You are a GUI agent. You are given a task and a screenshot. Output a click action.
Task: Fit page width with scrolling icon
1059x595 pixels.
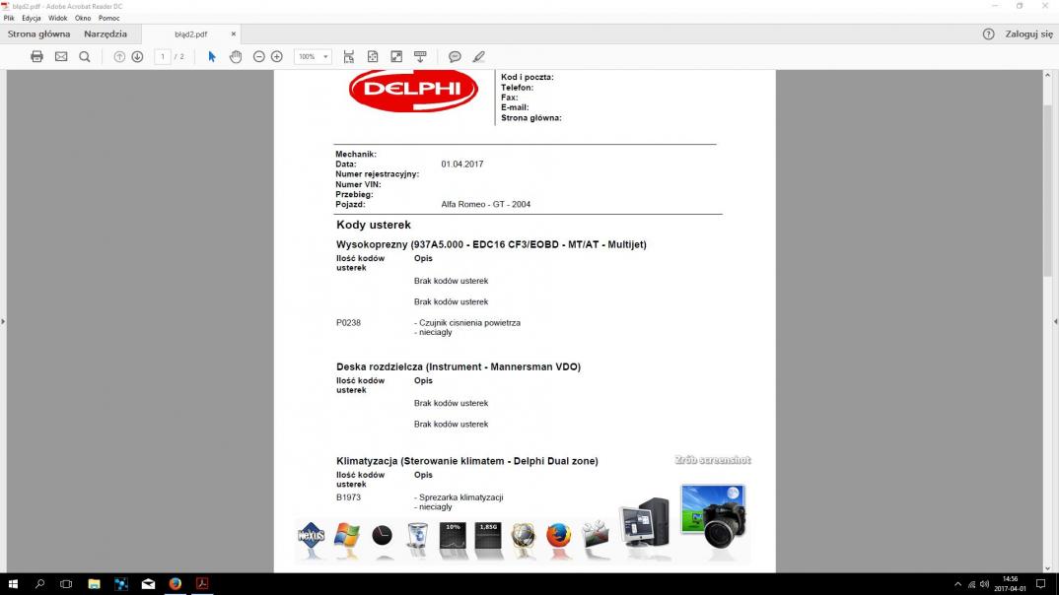[x=348, y=57]
